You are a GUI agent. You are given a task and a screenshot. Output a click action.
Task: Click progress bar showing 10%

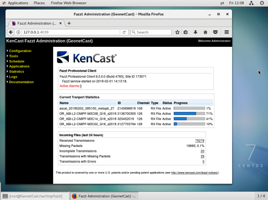click(x=190, y=124)
